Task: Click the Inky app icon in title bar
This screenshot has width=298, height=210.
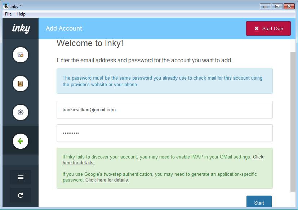Action: tap(6, 6)
